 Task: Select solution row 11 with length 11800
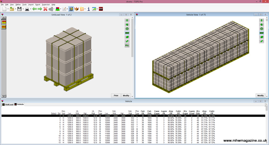[x=133, y=138]
